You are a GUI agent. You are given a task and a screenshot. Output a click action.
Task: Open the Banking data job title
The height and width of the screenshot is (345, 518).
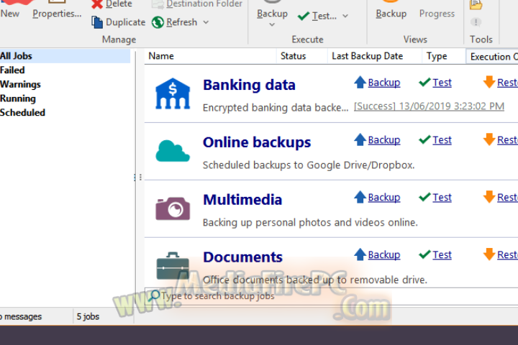click(249, 85)
